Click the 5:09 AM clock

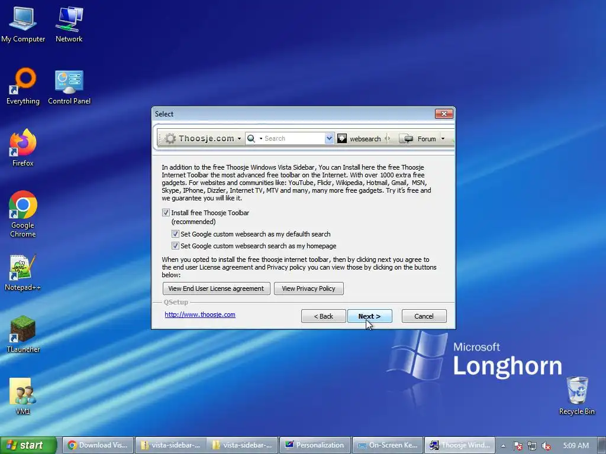pos(576,446)
